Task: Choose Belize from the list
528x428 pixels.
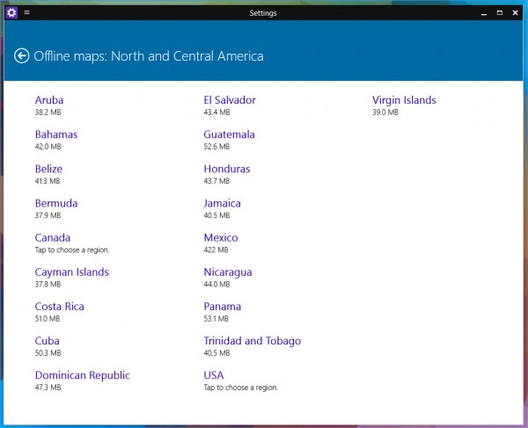Action: [48, 169]
